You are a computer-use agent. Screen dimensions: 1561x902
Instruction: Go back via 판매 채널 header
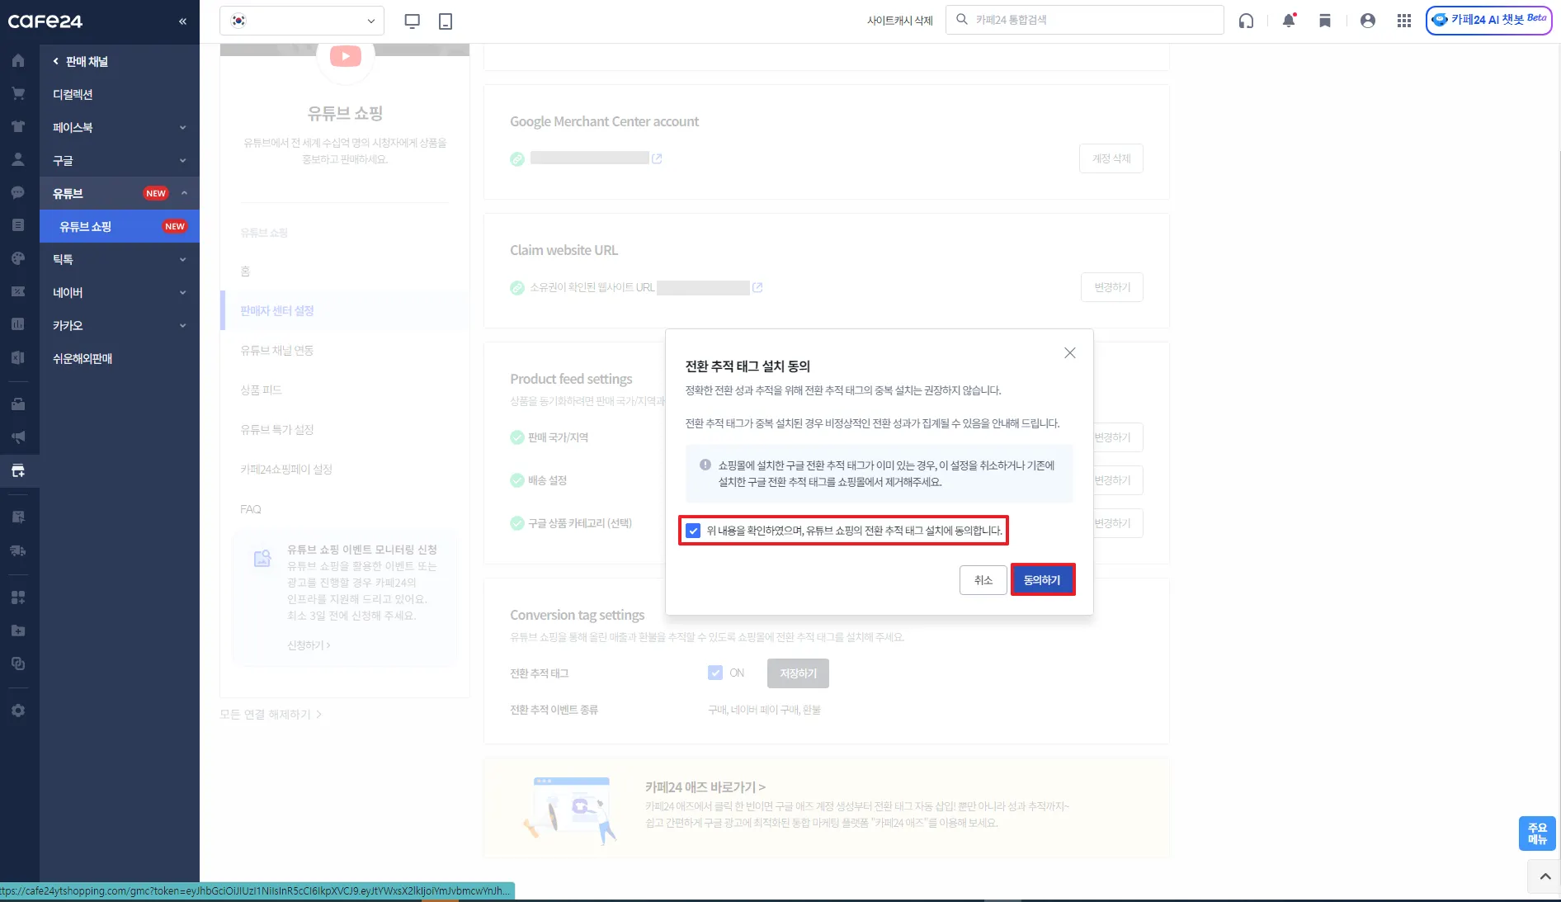click(81, 61)
